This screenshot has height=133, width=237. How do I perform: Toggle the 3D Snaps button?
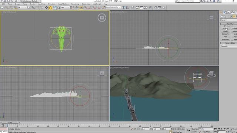click(x=86, y=7)
